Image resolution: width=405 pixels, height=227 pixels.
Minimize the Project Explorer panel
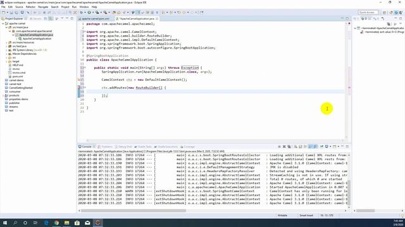pyautogui.click(x=67, y=18)
